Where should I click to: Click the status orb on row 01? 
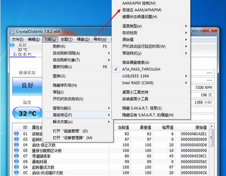(17, 134)
